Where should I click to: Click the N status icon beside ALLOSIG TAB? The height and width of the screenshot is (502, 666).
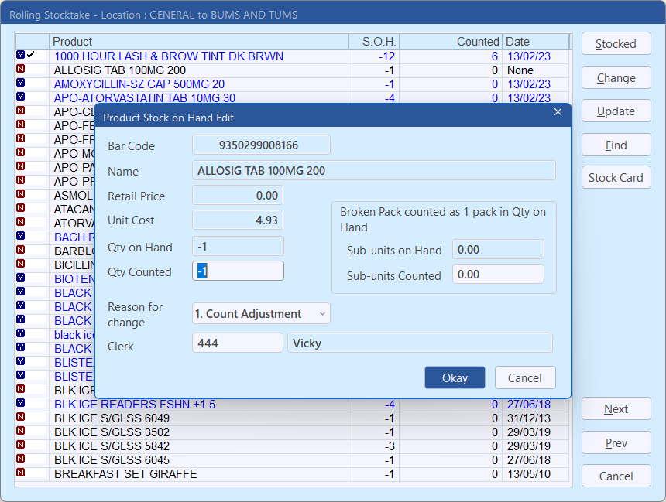click(20, 70)
